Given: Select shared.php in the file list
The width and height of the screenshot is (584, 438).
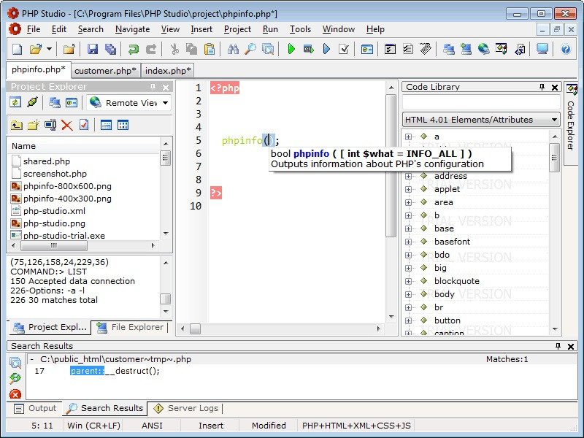Looking at the screenshot, I should pos(47,161).
